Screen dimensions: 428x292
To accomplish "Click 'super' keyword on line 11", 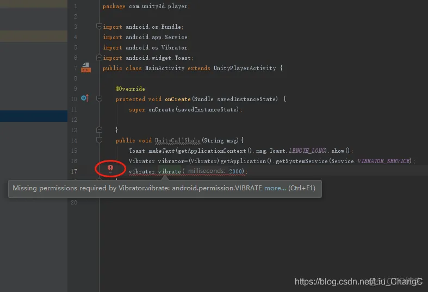I will pos(137,110).
